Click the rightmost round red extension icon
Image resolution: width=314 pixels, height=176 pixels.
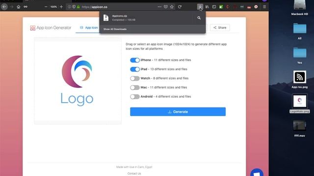256,7
